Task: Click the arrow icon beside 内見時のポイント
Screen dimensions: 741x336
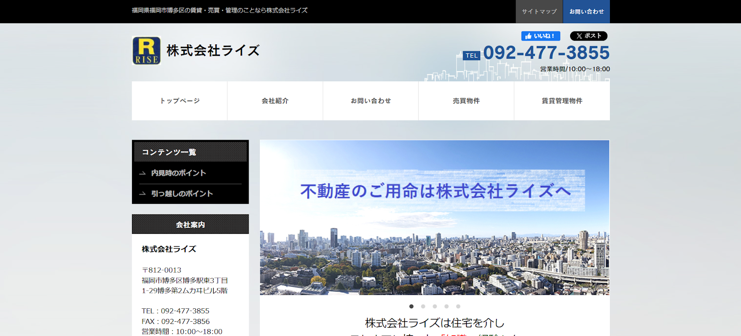Action: click(x=142, y=173)
